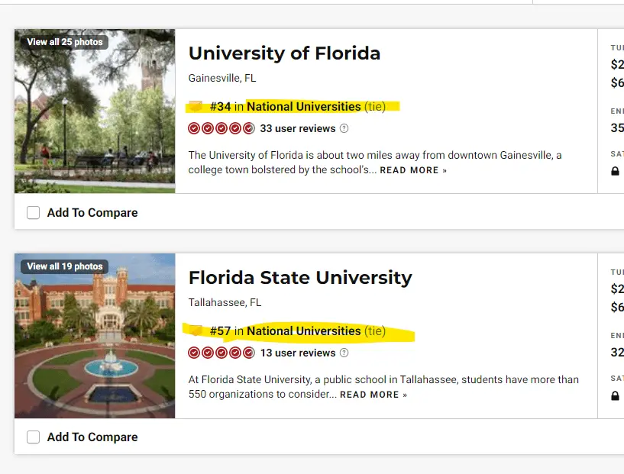
Task: Click the View all 19 photos button
Action: pos(65,266)
